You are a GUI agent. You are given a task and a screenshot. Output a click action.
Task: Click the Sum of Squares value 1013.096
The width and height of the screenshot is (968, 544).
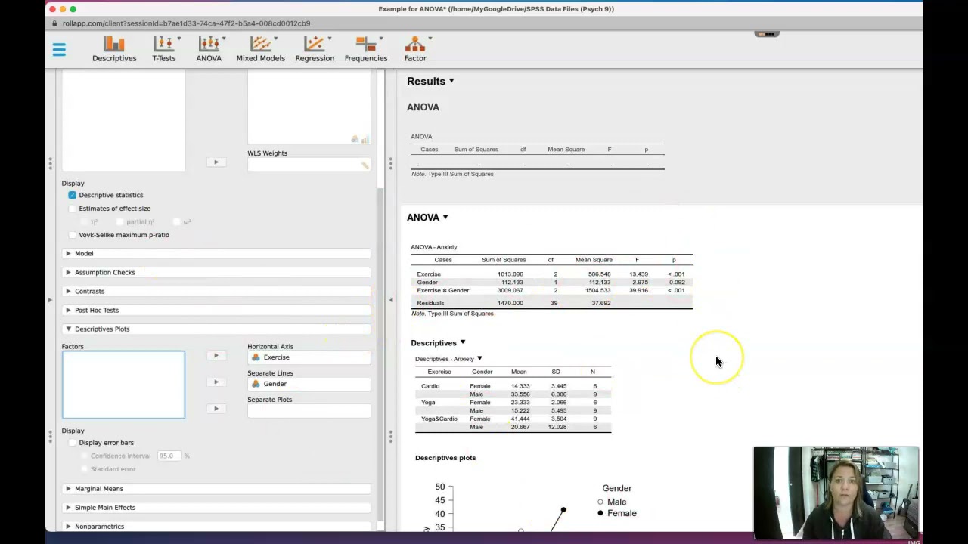(x=510, y=274)
